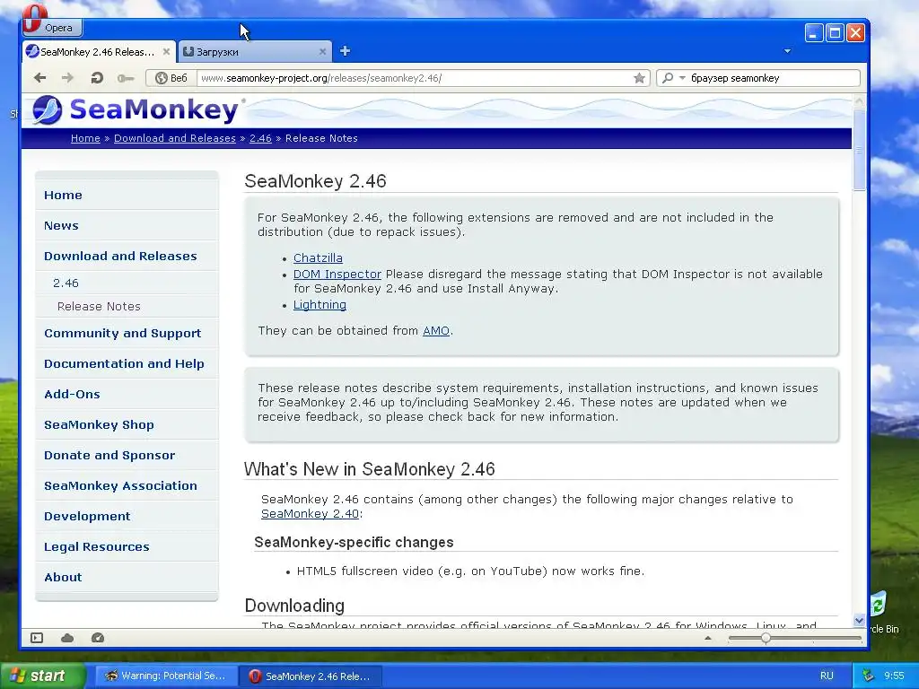Follow the Chatzilla link
This screenshot has width=919, height=689.
(318, 257)
